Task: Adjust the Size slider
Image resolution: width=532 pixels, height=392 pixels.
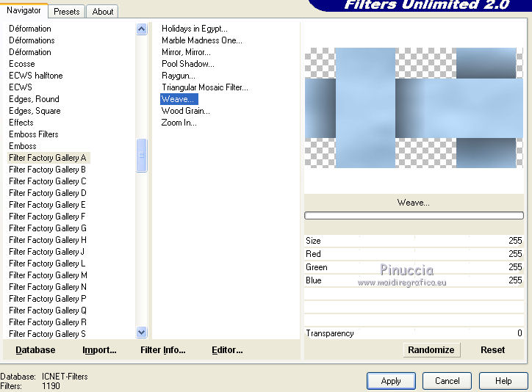Action: pyautogui.click(x=414, y=241)
